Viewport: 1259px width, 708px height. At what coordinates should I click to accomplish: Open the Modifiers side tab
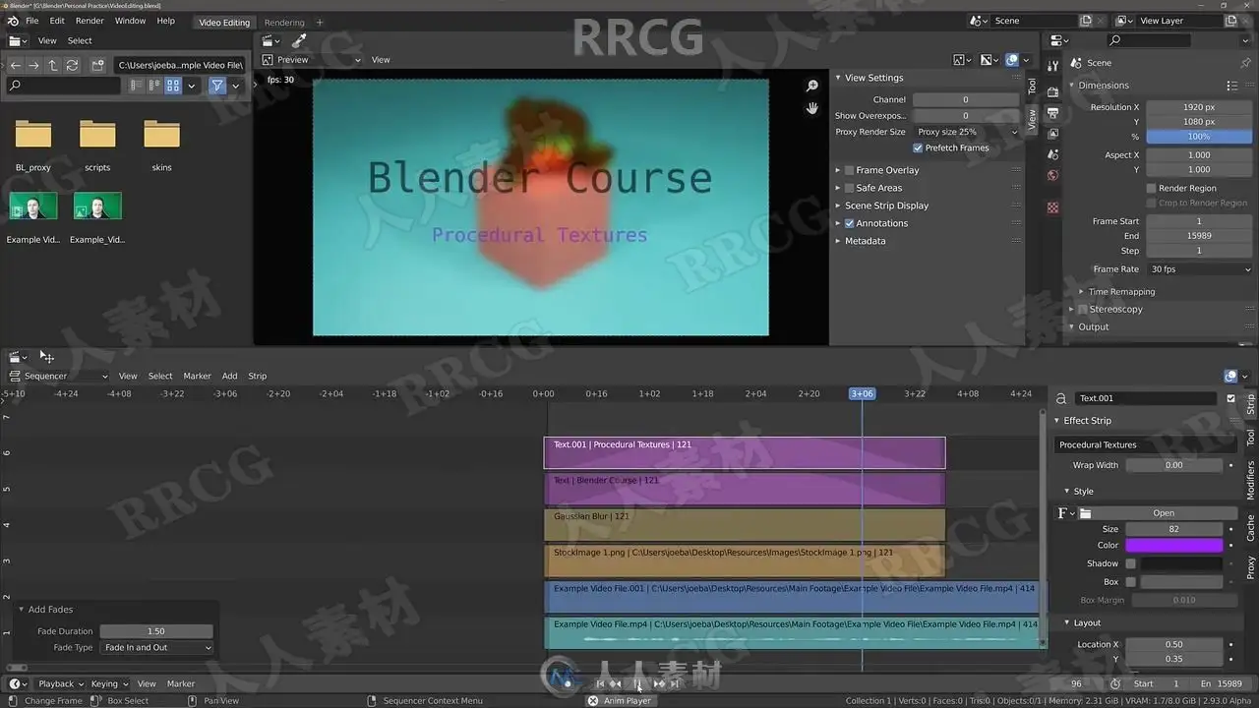click(1250, 481)
